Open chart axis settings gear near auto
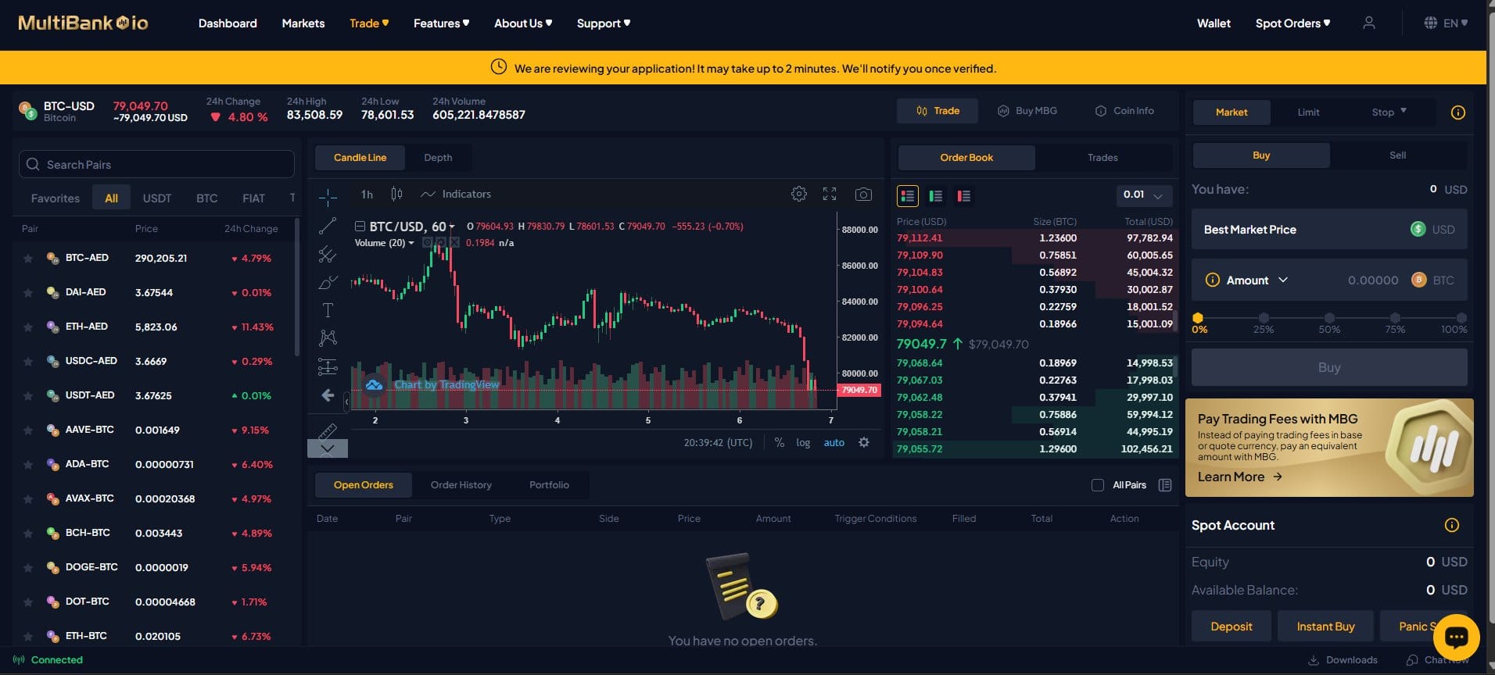This screenshot has width=1495, height=675. pos(864,442)
